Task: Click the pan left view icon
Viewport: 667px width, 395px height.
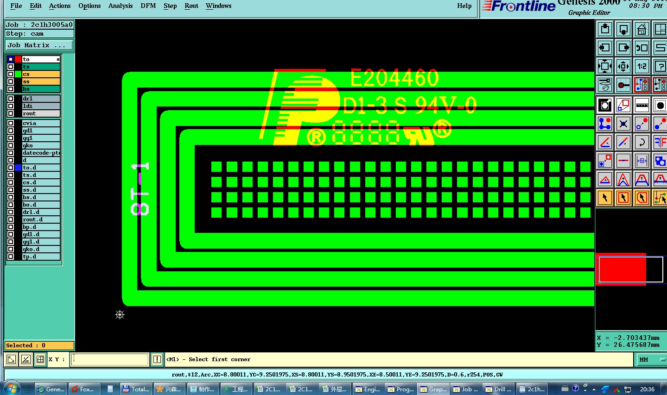Action: (605, 48)
